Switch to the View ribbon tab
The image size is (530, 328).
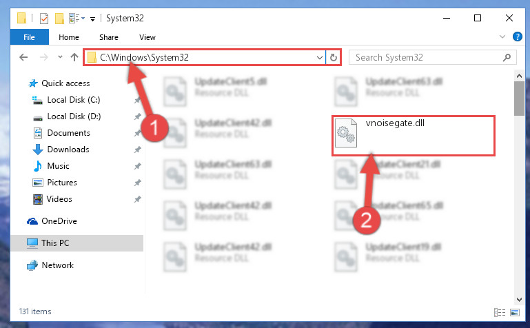click(x=147, y=37)
